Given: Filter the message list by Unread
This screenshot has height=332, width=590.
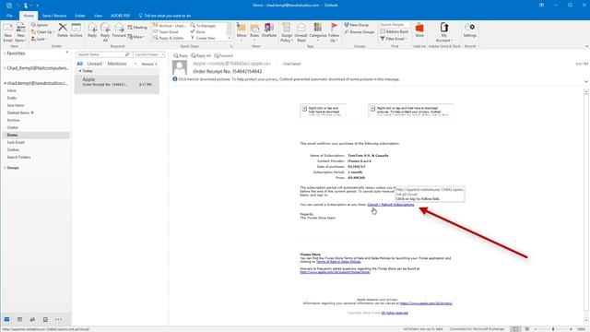Looking at the screenshot, I should pos(94,64).
